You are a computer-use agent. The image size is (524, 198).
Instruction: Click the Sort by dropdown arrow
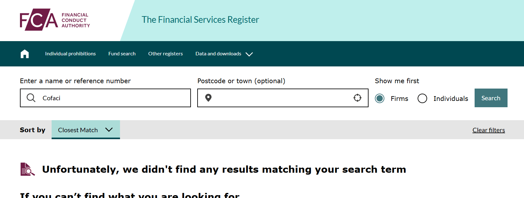coord(109,130)
